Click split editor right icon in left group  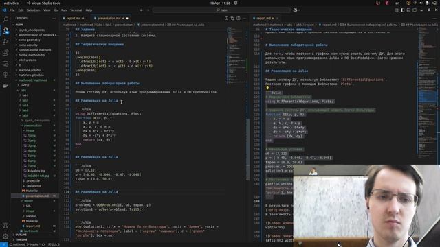[239, 19]
